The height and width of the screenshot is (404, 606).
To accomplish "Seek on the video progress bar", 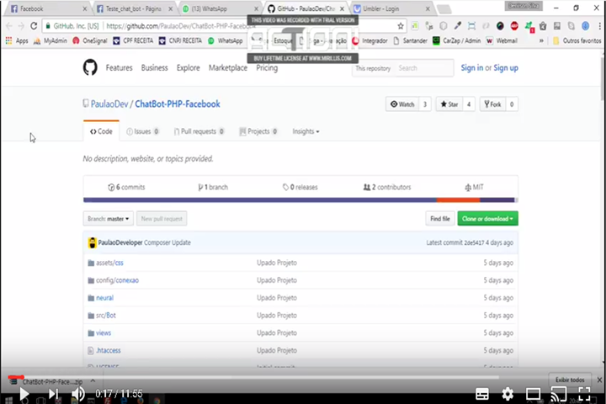I will coord(253,377).
